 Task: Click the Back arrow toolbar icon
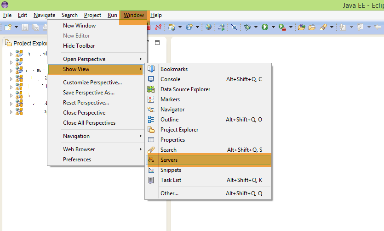378,27
